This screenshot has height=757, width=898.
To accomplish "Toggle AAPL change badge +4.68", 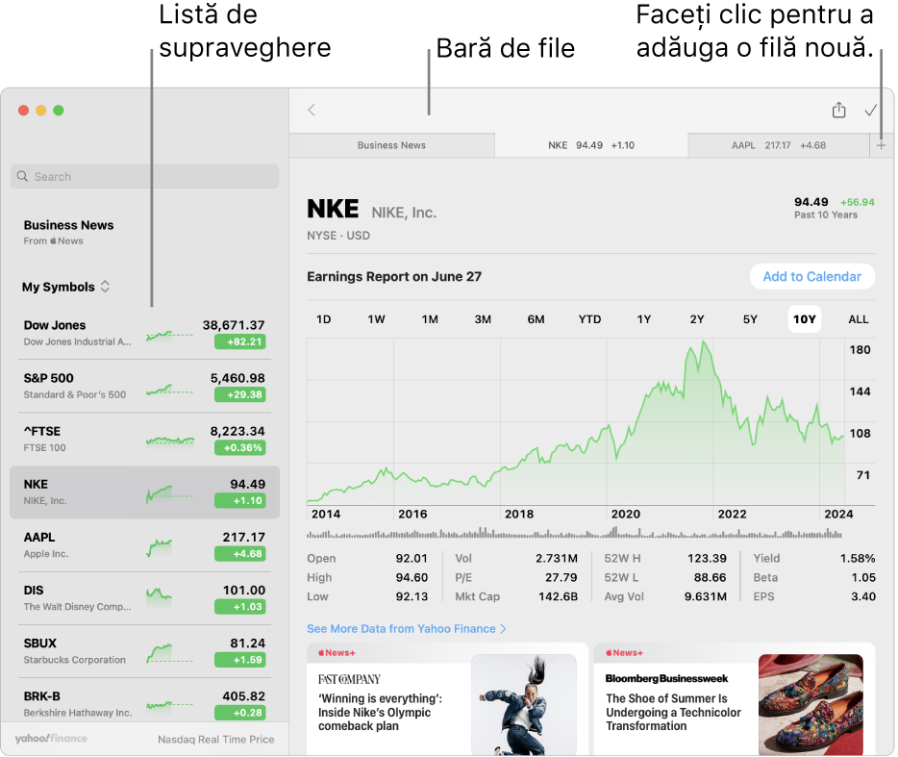I will [x=240, y=554].
